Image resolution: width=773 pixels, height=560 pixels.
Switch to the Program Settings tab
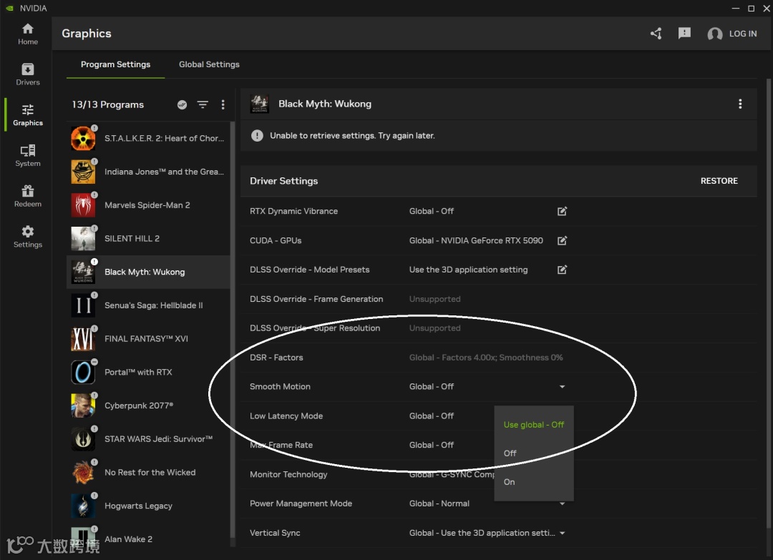(115, 64)
